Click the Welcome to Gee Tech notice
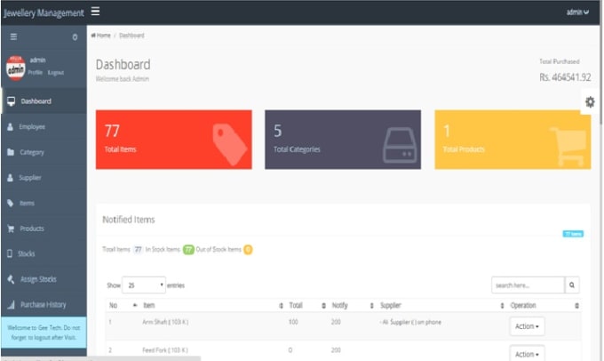This screenshot has height=361, width=604. pos(44,333)
